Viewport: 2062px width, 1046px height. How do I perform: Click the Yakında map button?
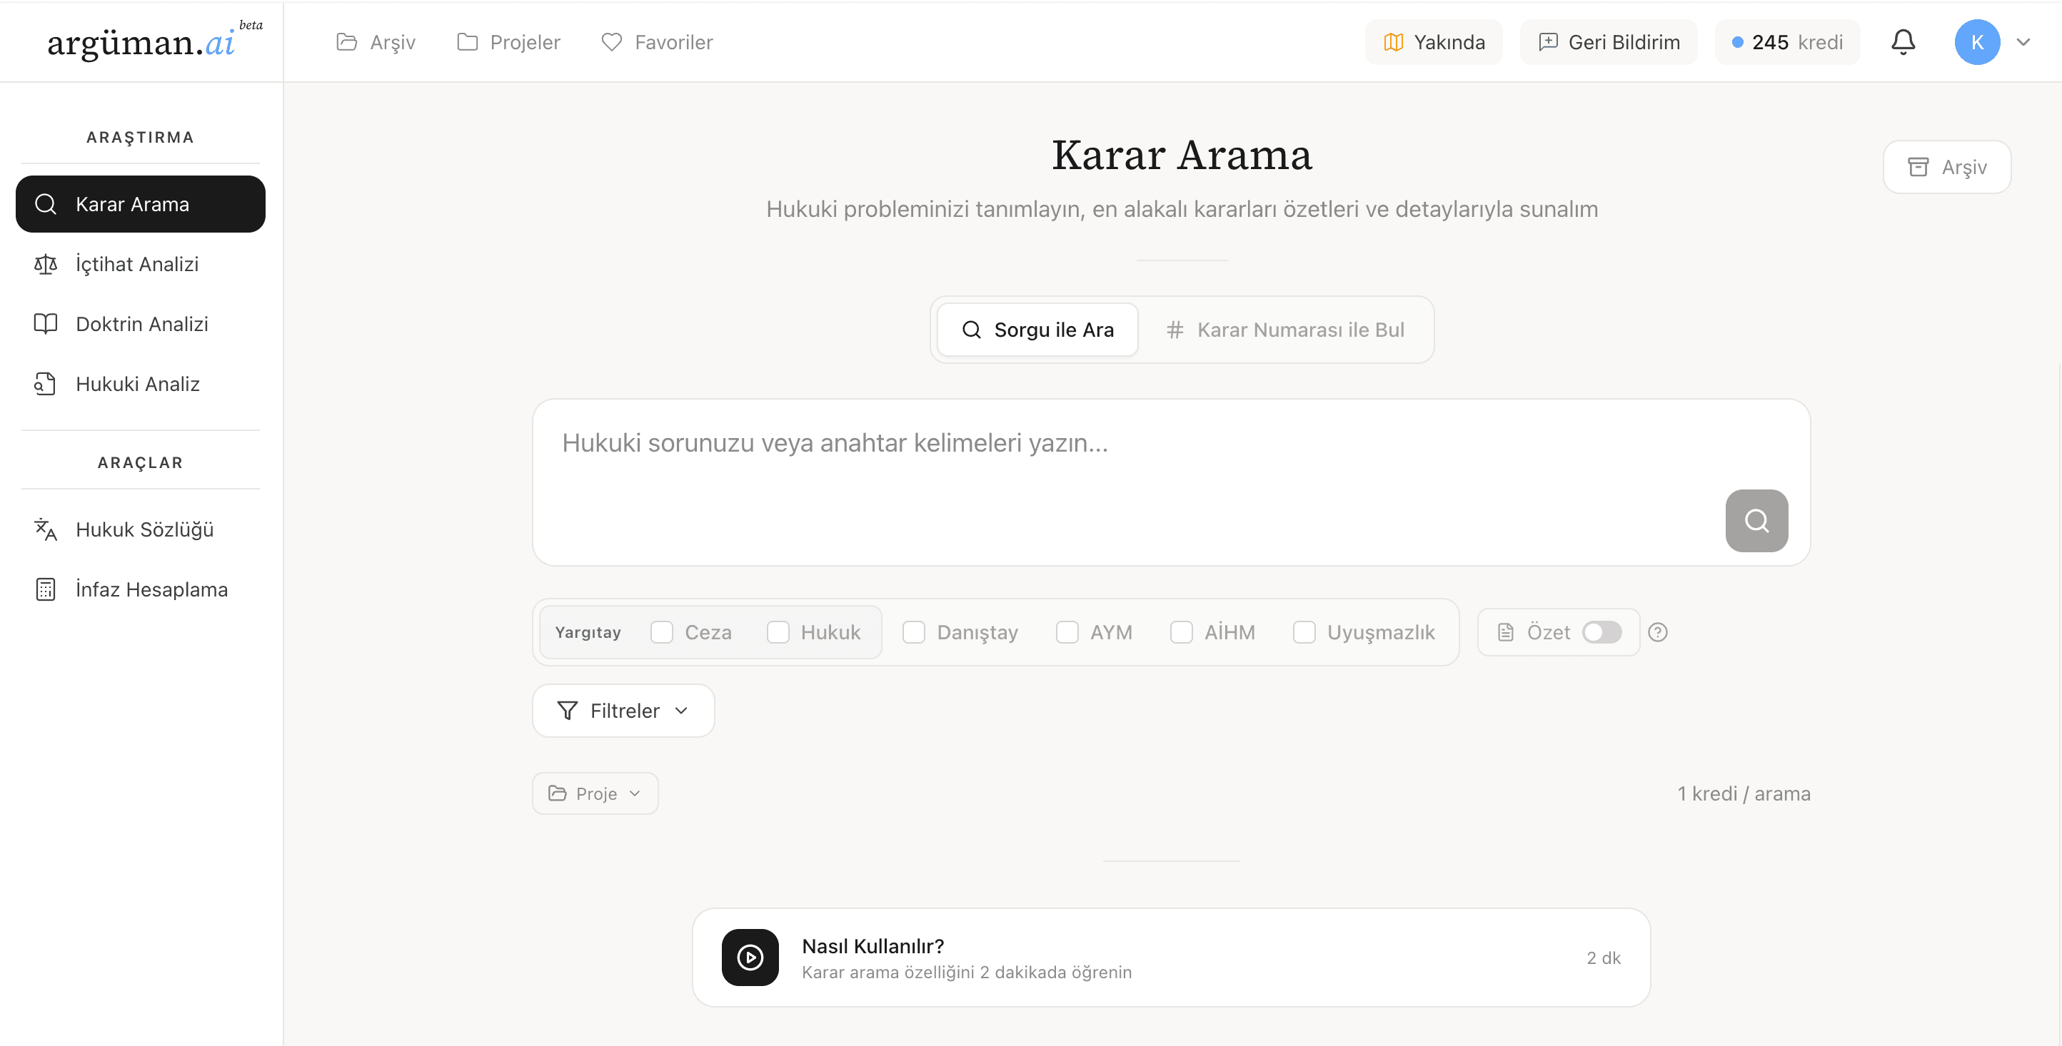1433,41
